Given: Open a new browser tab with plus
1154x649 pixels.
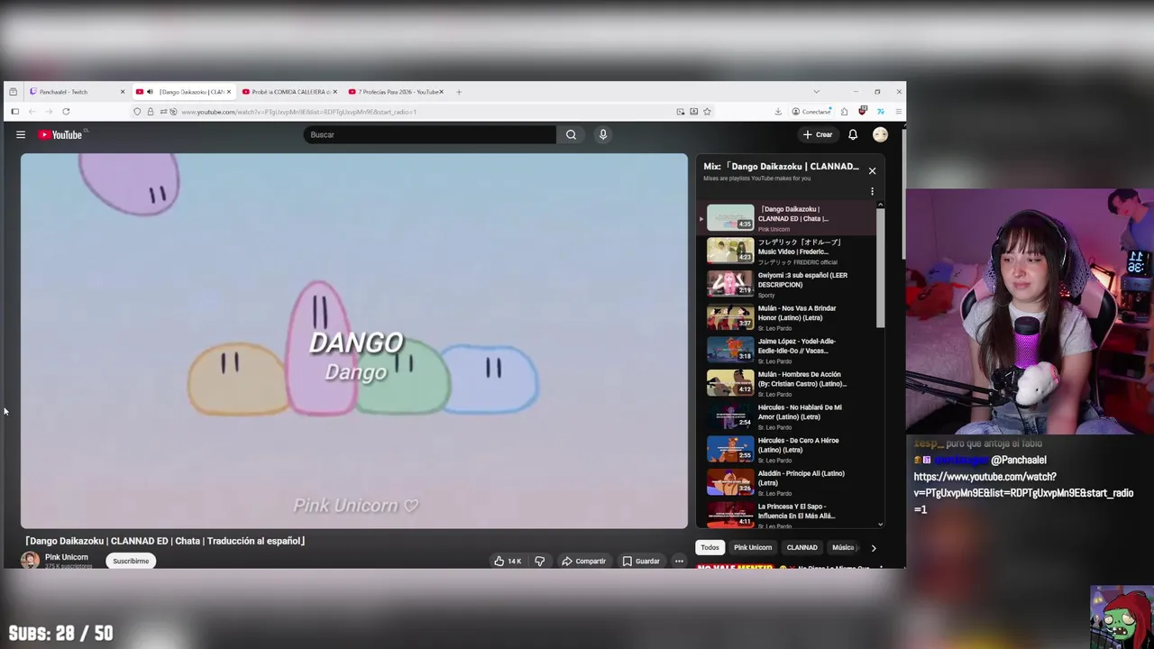Looking at the screenshot, I should [459, 92].
